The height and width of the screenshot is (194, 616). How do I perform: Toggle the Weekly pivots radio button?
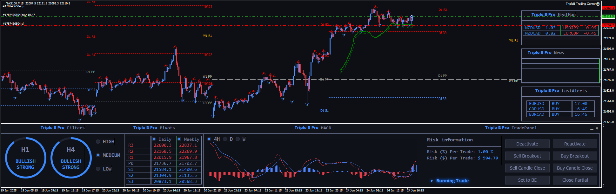[179, 139]
